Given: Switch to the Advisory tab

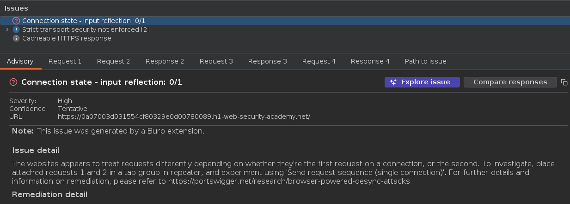Looking at the screenshot, I should click(20, 61).
